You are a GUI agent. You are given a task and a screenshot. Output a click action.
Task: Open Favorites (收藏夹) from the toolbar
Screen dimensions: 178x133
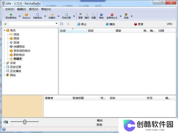pos(52,16)
